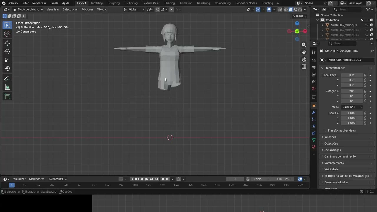Select the Scale tool
Viewport: 377px width, 212px height.
pos(7,60)
